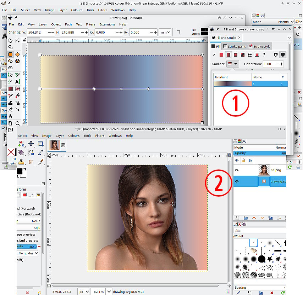Select the Inkscape text tool

point(17,82)
